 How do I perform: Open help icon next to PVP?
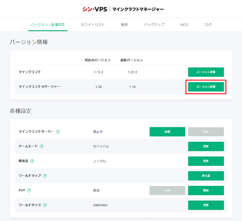pyautogui.click(x=29, y=190)
